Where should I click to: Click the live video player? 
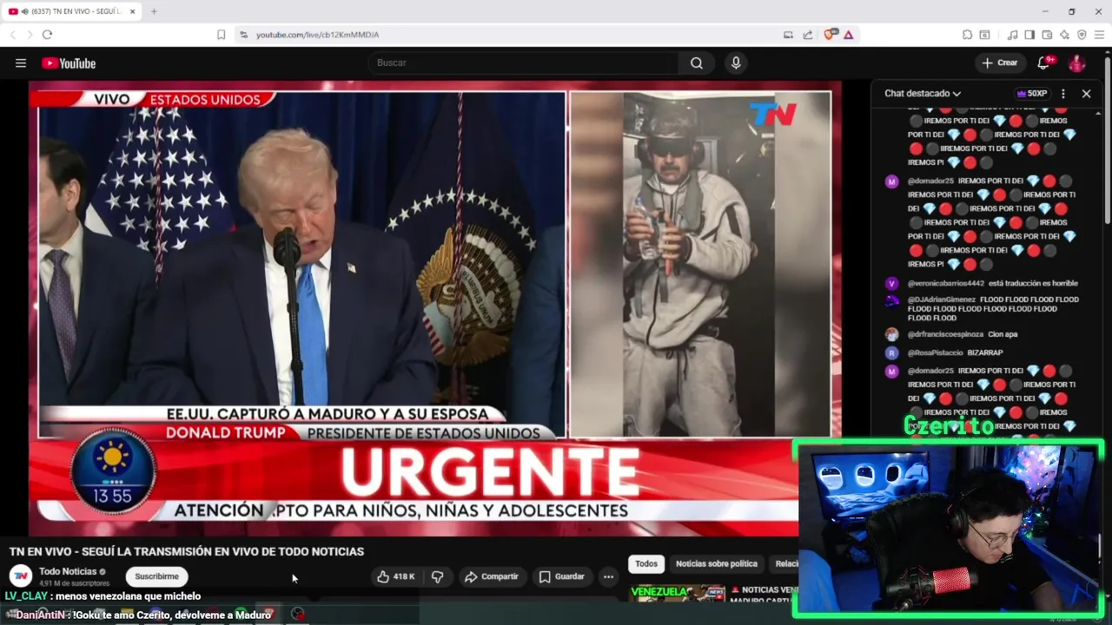434,308
